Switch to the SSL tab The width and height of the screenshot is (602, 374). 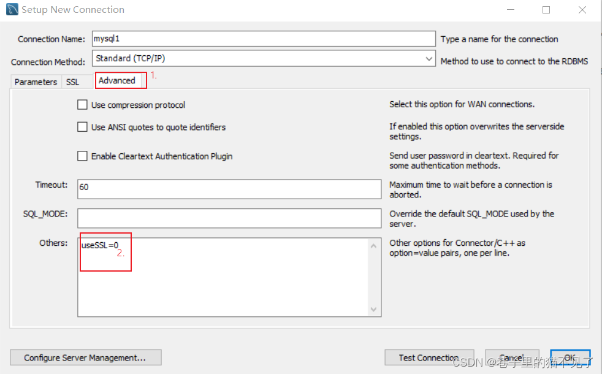click(72, 82)
